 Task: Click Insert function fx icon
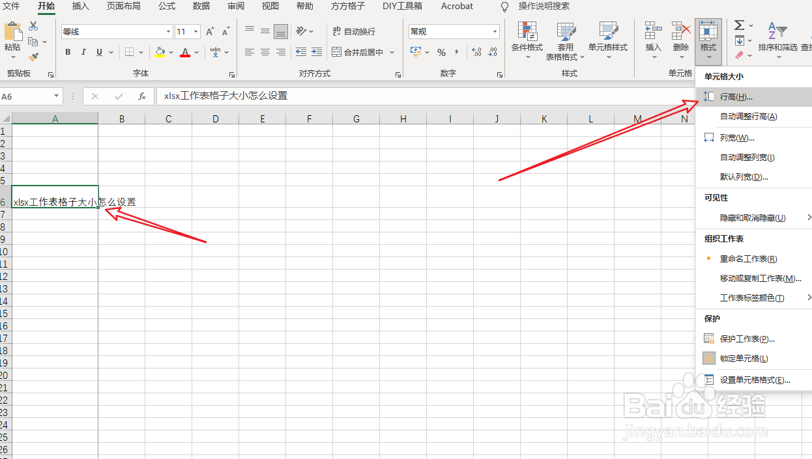(x=142, y=96)
